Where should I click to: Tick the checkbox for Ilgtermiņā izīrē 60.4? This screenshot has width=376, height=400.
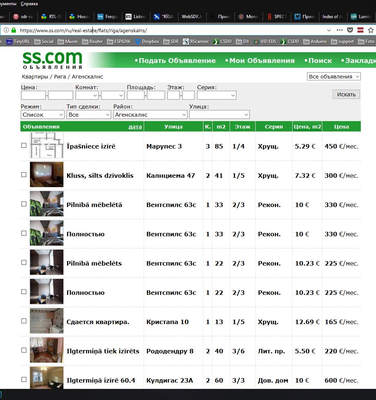(x=24, y=379)
